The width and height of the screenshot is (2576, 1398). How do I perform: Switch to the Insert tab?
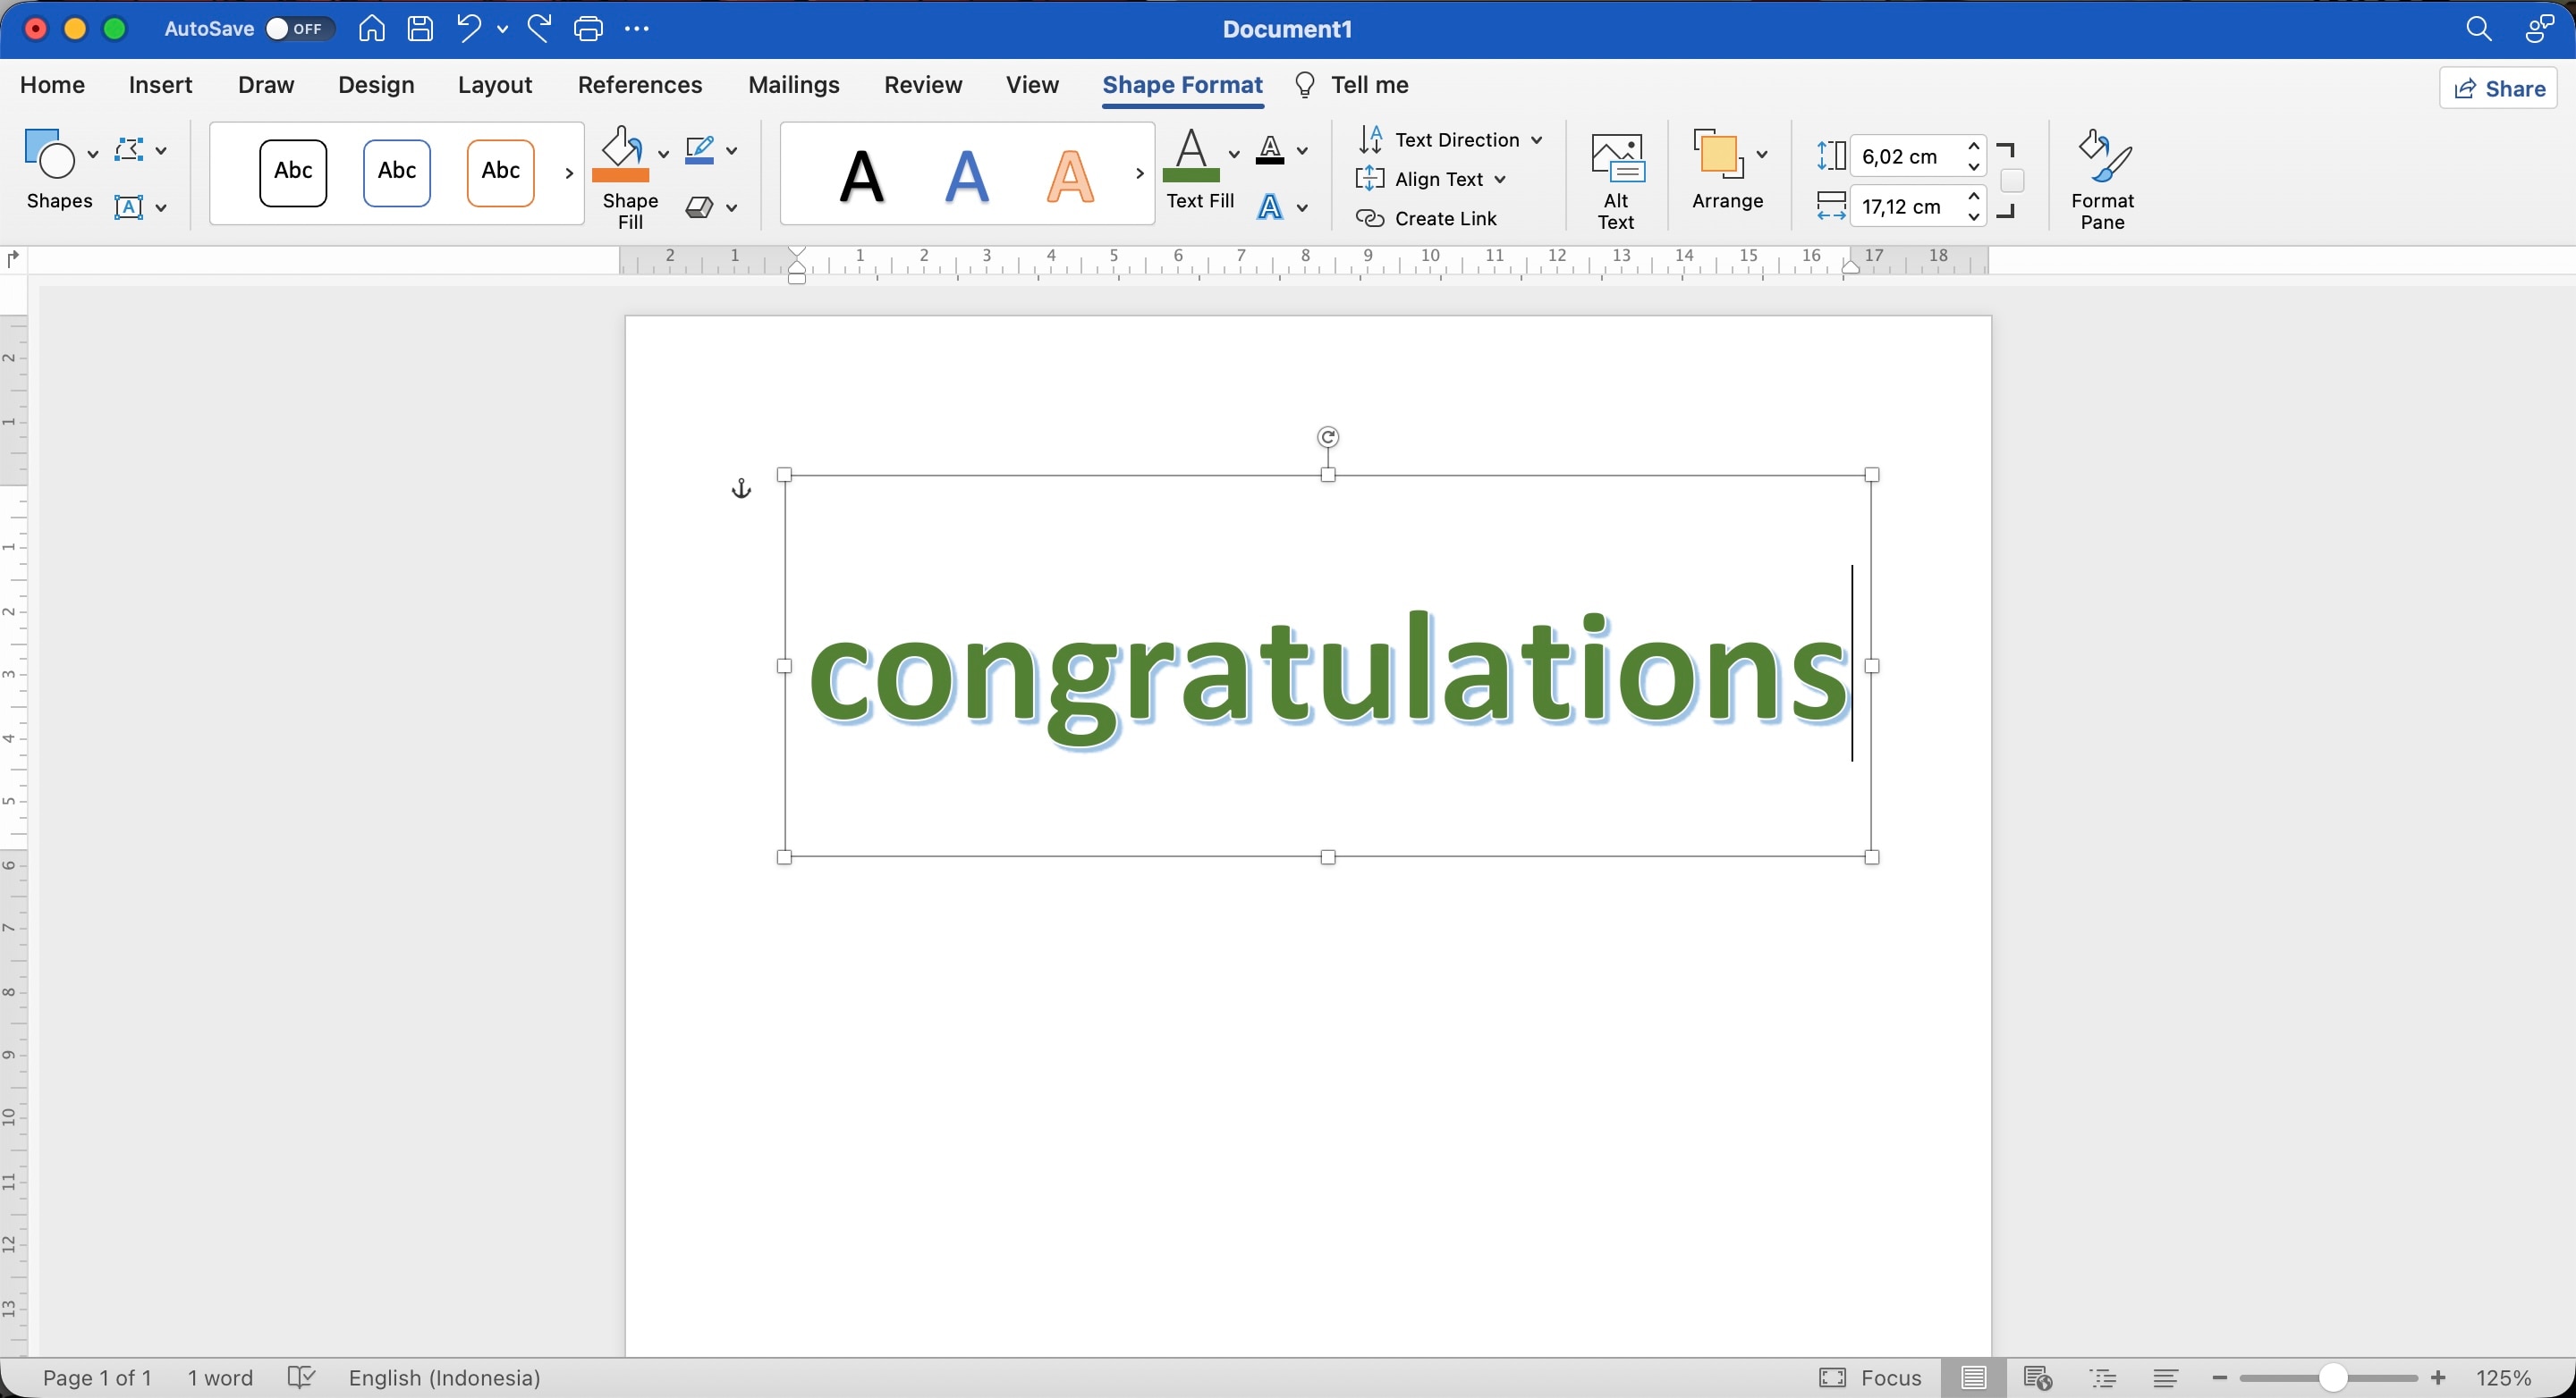(160, 85)
